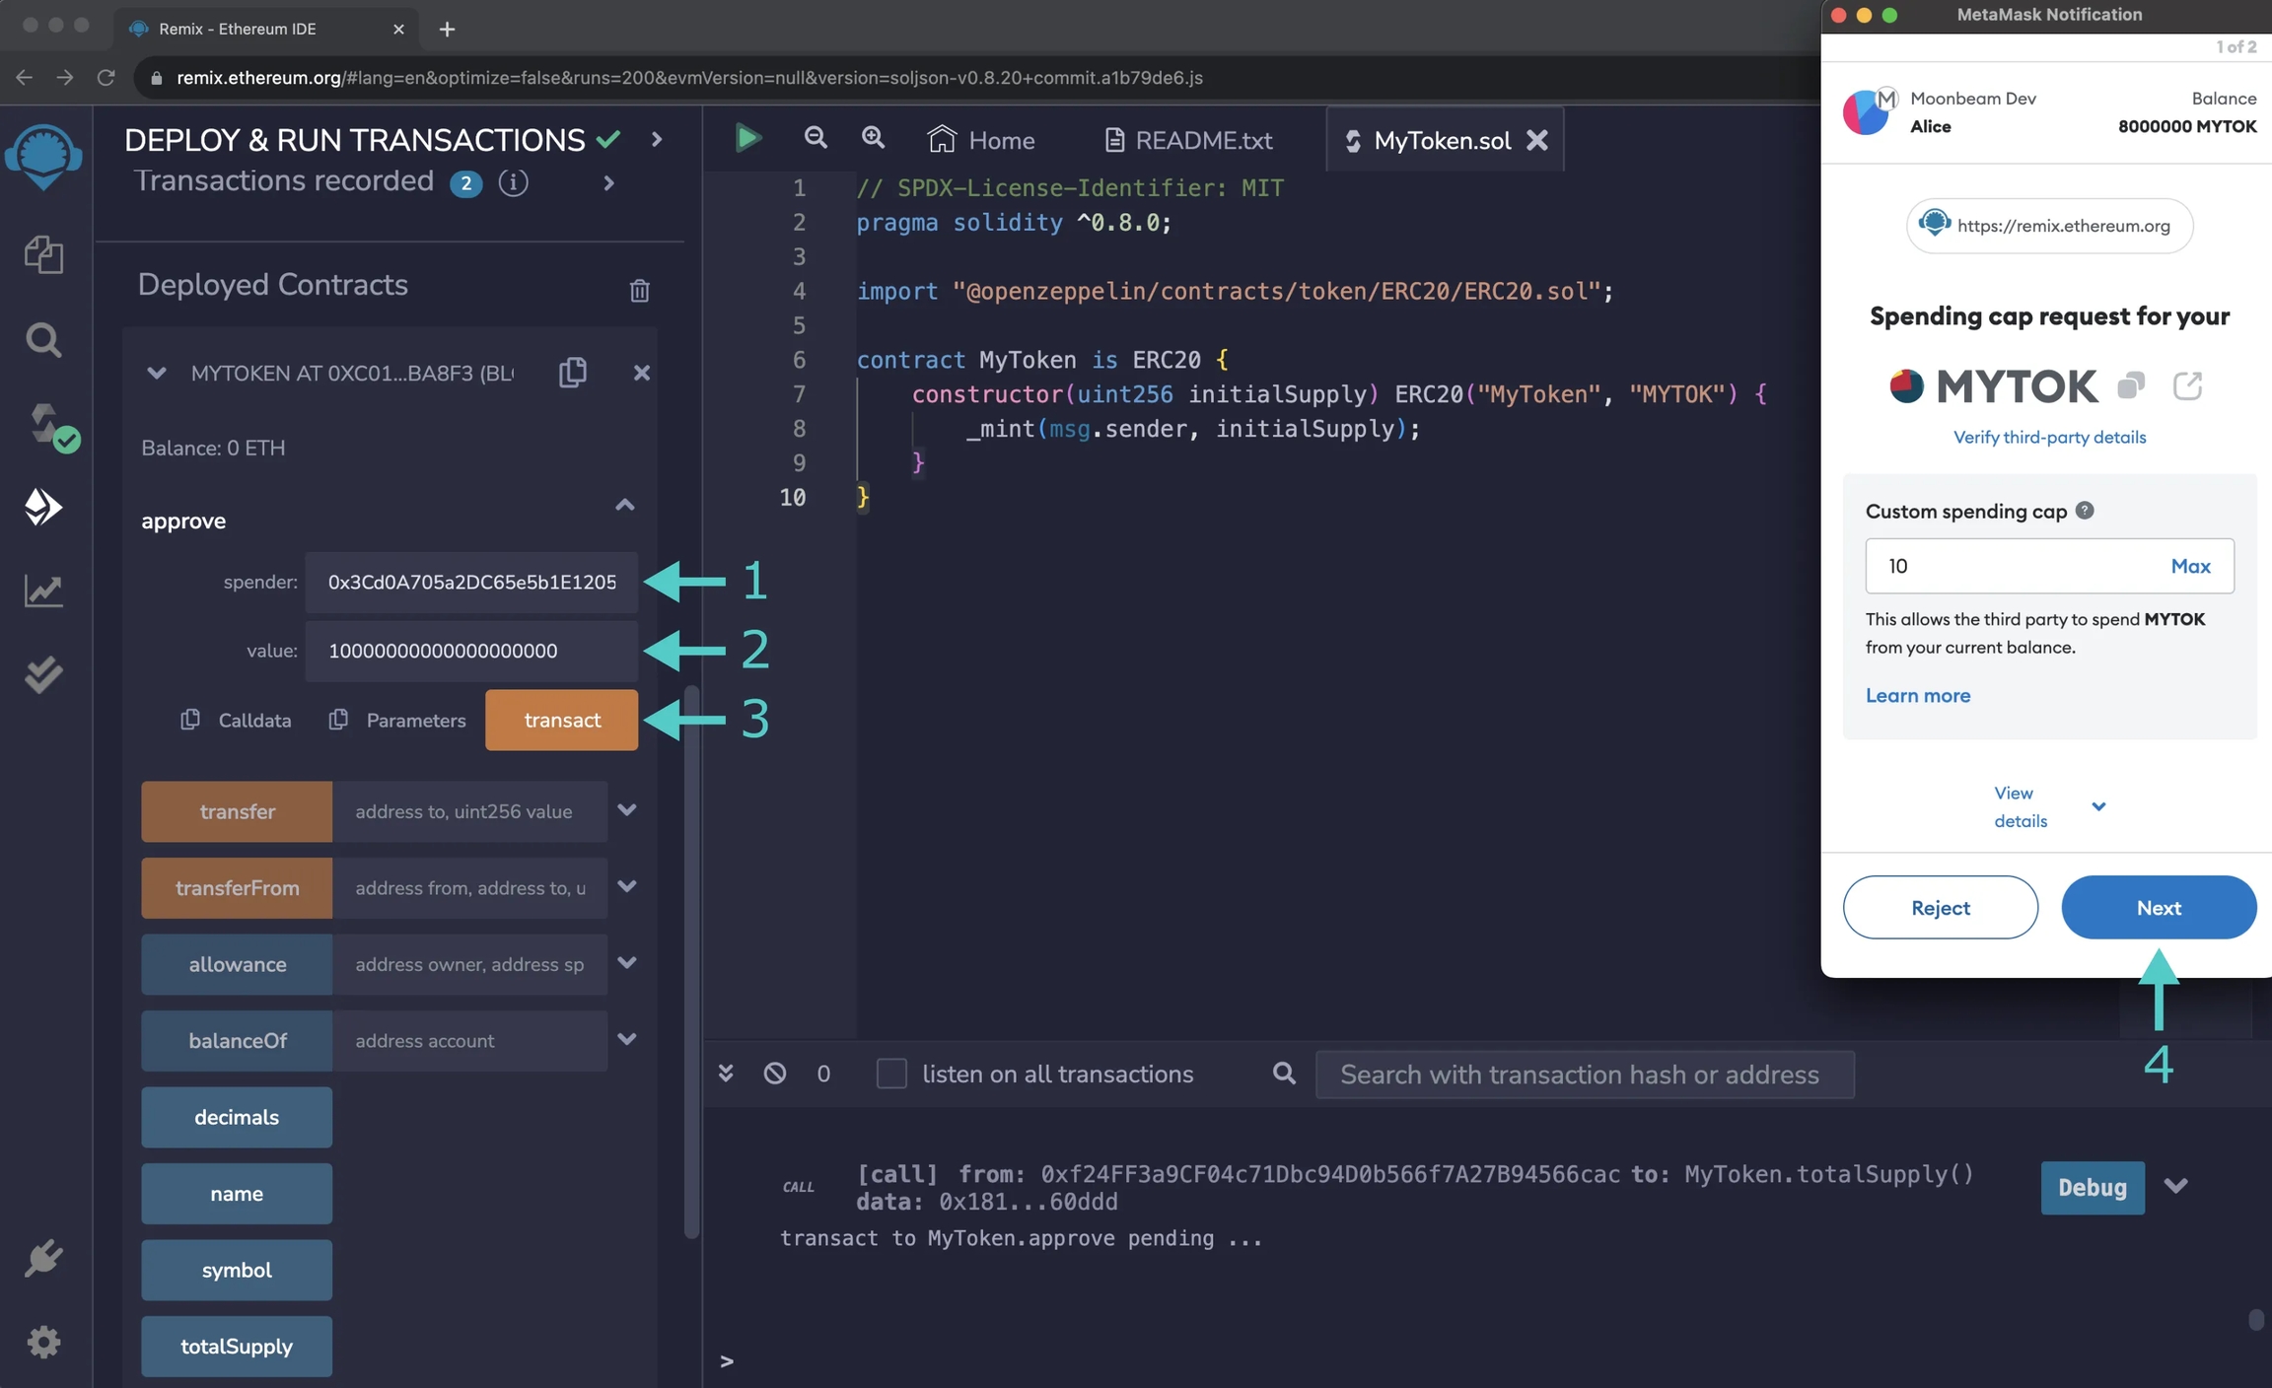Collapse the approve function panel
The width and height of the screenshot is (2272, 1388).
click(624, 506)
